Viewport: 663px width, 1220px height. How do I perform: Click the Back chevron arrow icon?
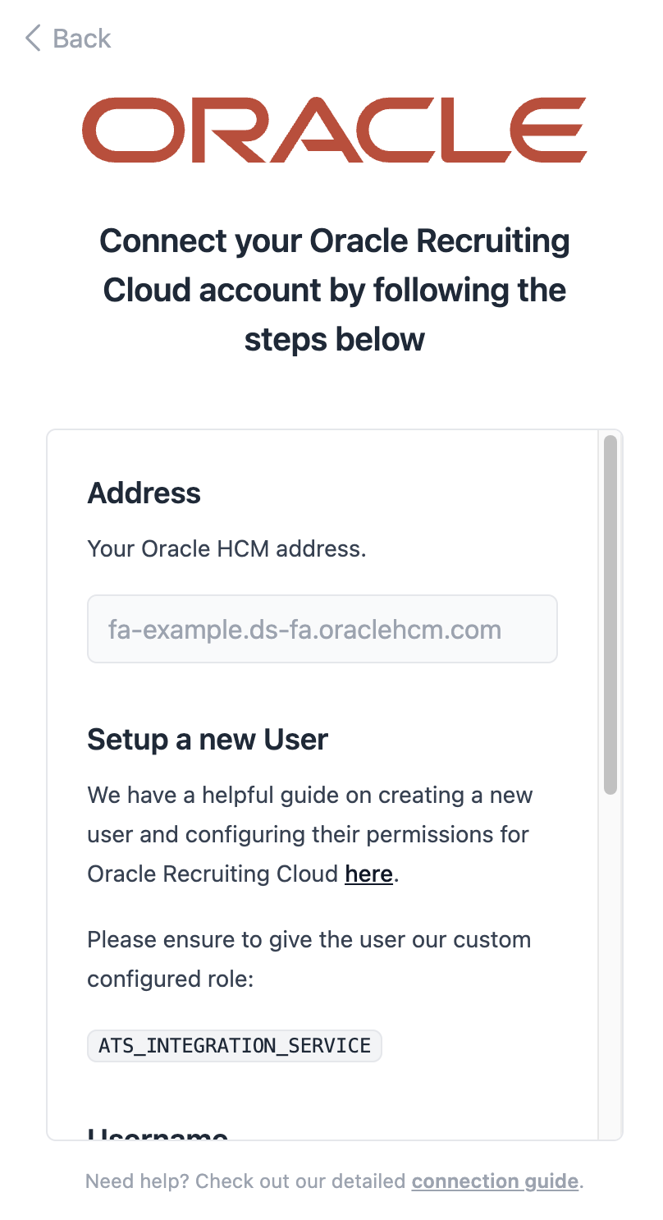(x=33, y=39)
